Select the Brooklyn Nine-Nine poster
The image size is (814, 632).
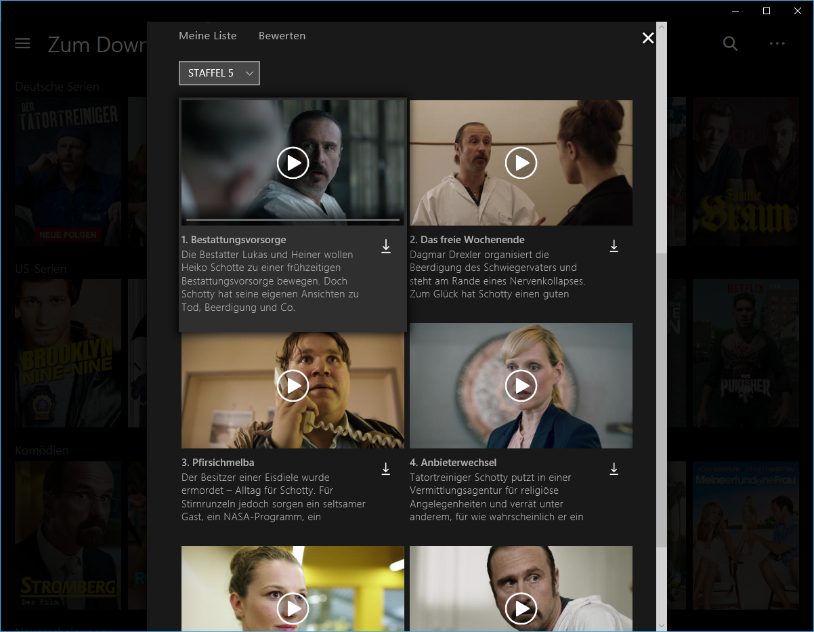(x=68, y=353)
